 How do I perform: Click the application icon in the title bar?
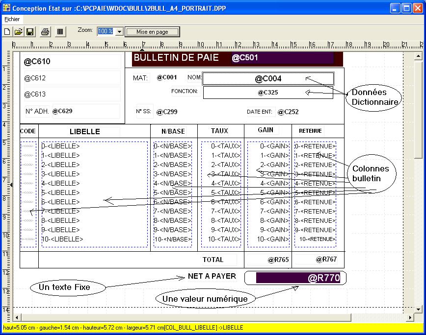[6, 8]
